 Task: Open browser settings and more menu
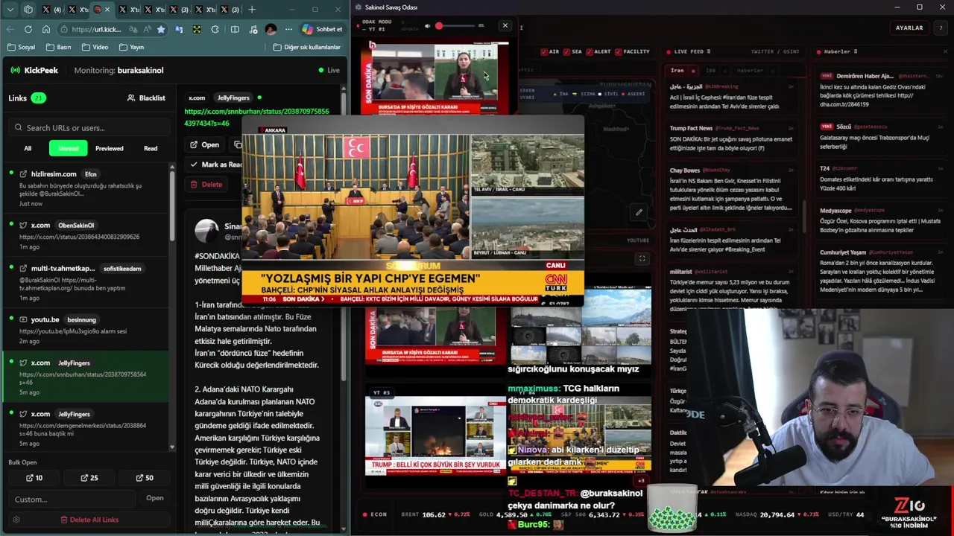click(x=288, y=29)
